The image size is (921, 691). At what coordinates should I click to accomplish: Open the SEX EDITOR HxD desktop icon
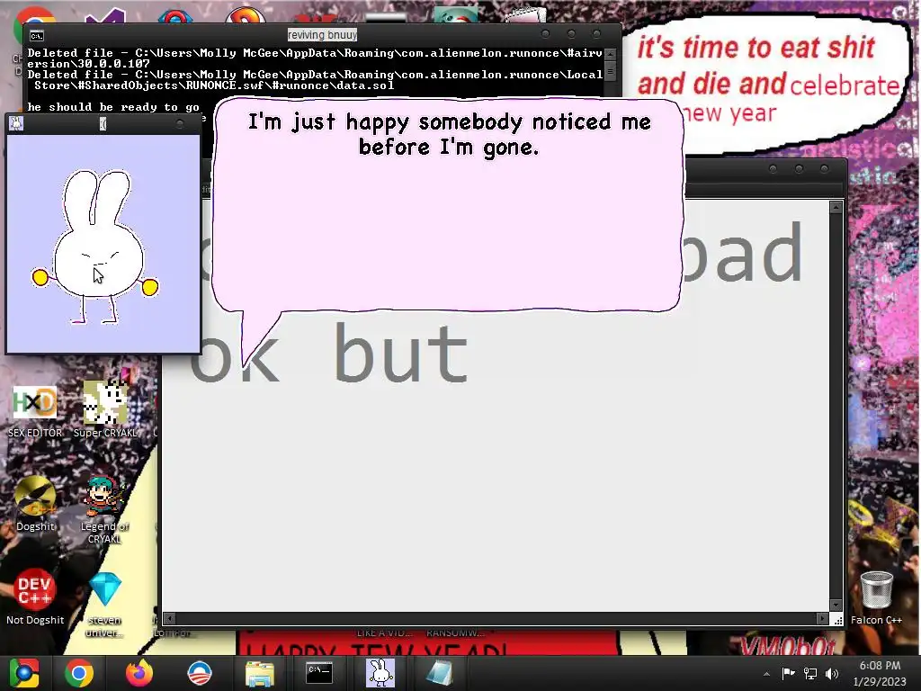pos(35,410)
